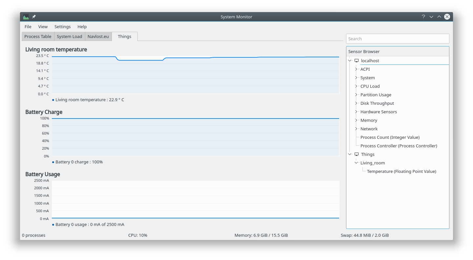Viewport: 473px width, 260px height.
Task: Select Process Count (Integer Value) sensor
Action: 390,137
